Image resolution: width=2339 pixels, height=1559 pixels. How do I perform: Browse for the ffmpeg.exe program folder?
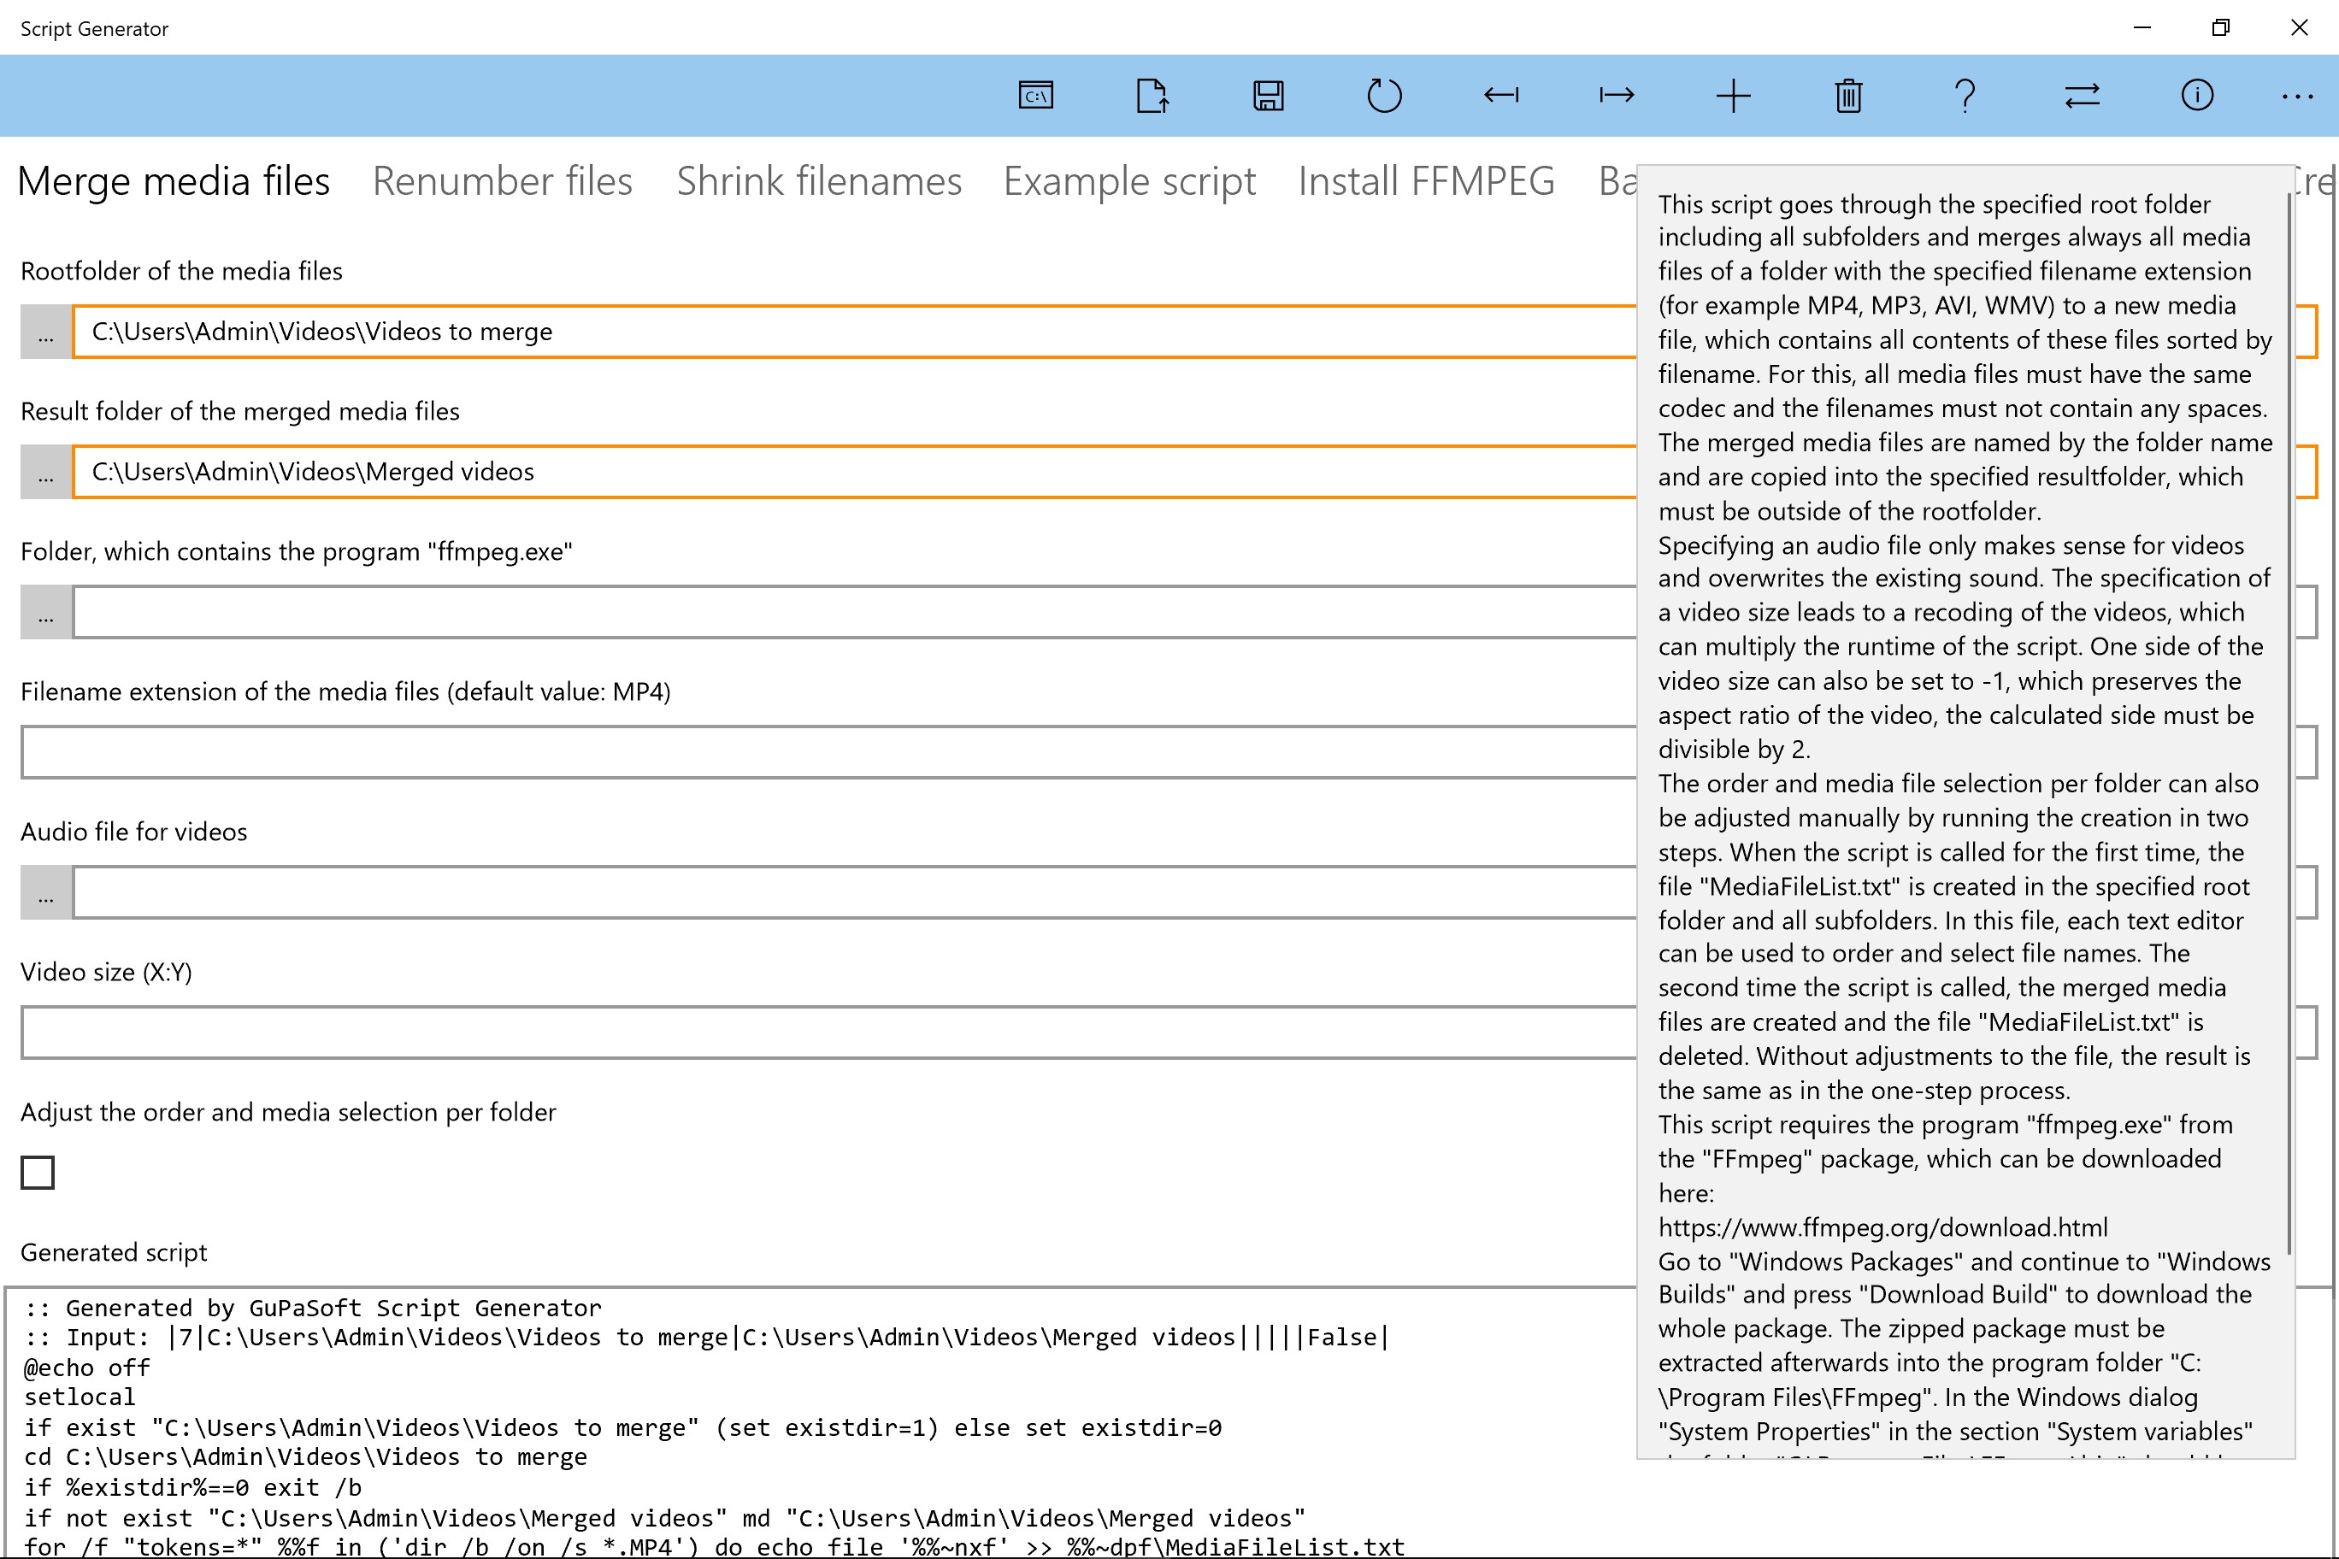point(46,613)
